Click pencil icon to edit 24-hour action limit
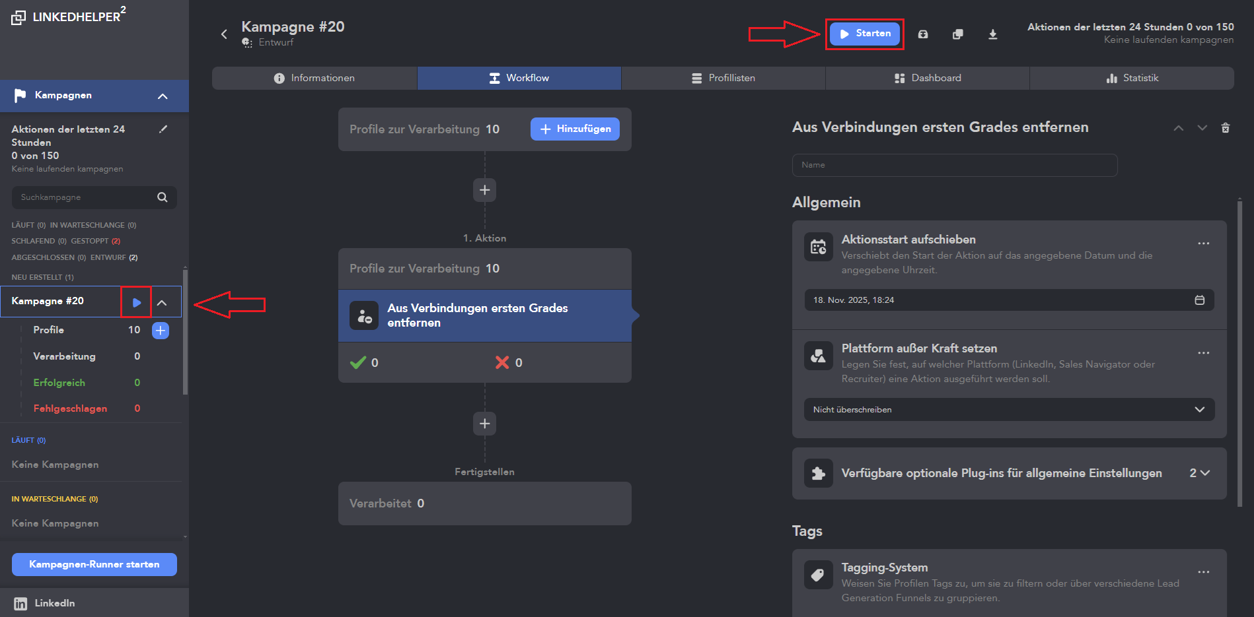 [x=163, y=129]
